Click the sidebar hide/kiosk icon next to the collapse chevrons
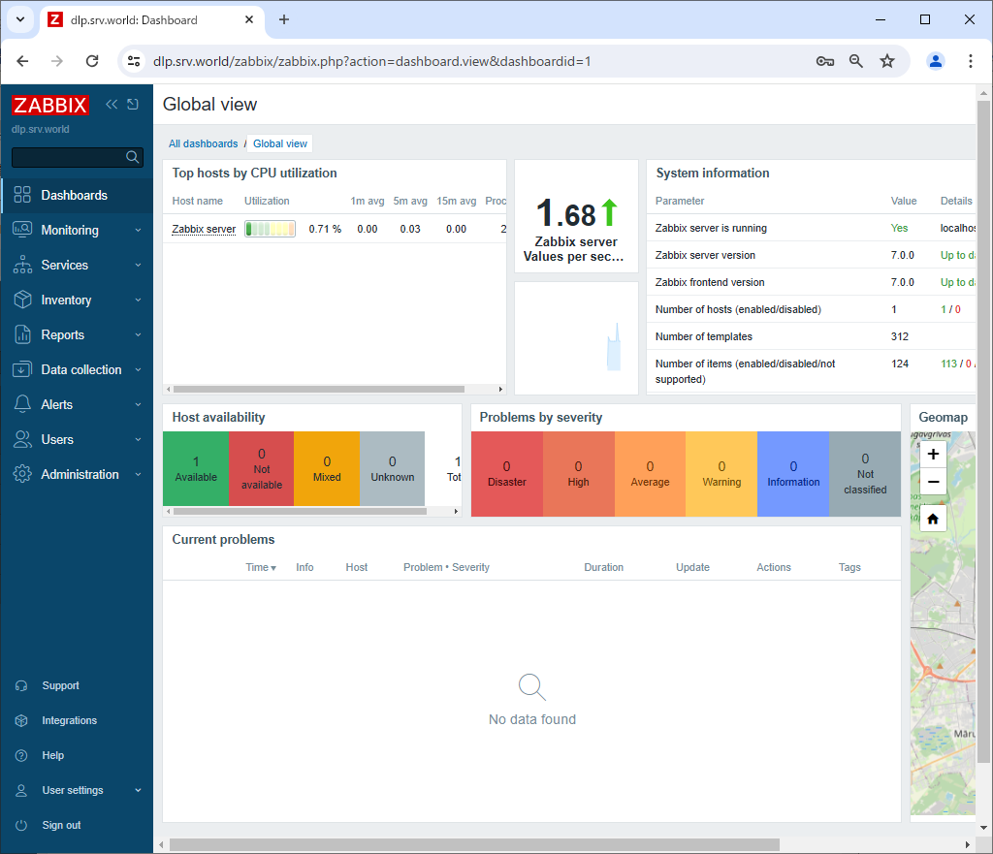This screenshot has width=993, height=854. click(133, 105)
